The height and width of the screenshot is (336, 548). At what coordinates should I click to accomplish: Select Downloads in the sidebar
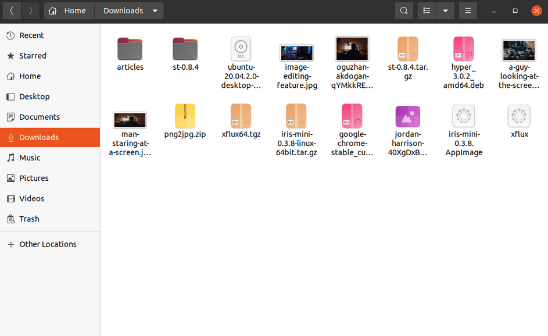click(50, 137)
